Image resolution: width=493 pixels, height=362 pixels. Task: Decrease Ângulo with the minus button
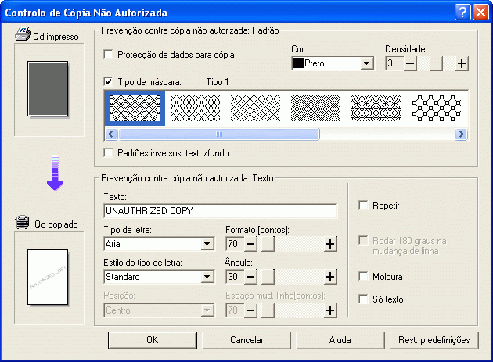250,277
